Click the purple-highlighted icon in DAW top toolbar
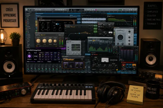Viewport: 163px width, 108px height. [x=96, y=10]
